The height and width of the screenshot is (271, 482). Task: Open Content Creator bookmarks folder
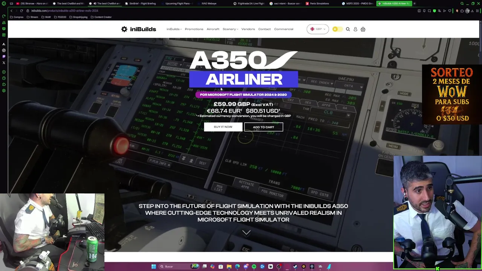click(101, 17)
